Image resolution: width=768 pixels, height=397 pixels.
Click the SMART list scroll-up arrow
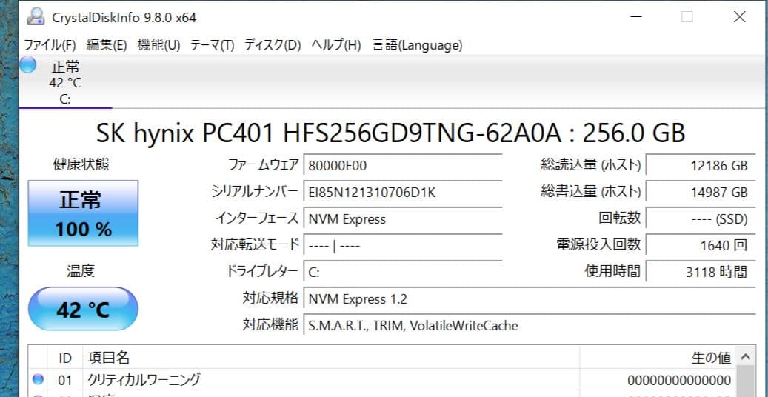[x=746, y=356]
